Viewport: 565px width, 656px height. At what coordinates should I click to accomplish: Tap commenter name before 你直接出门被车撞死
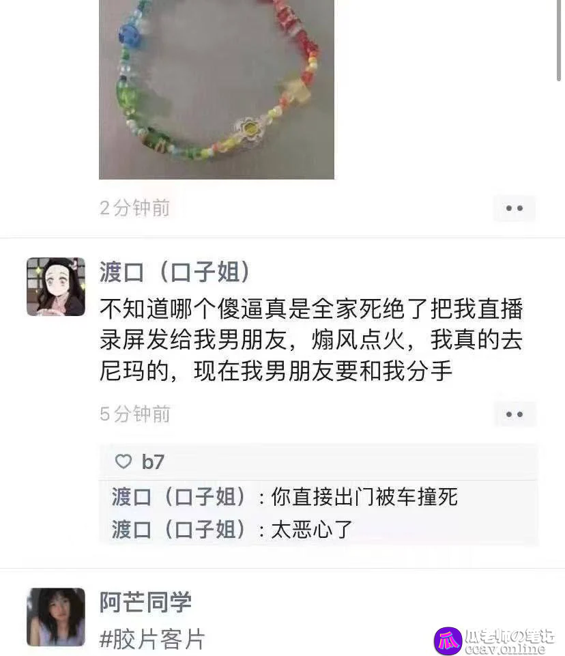point(179,497)
